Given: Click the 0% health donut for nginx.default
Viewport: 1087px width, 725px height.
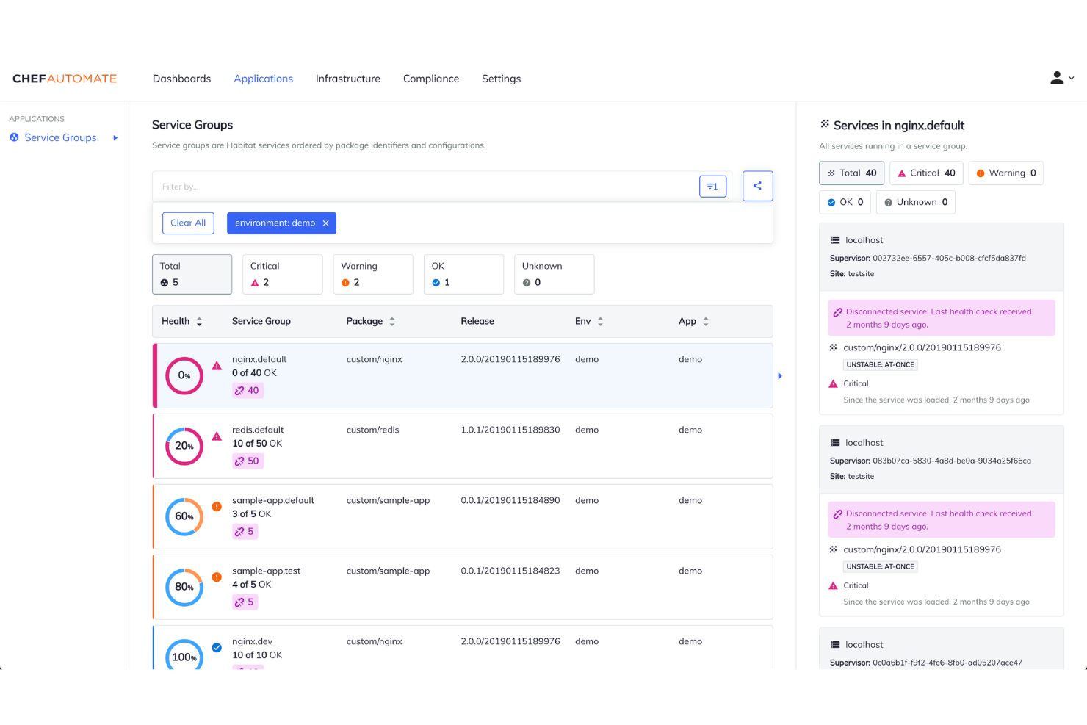Looking at the screenshot, I should [184, 375].
